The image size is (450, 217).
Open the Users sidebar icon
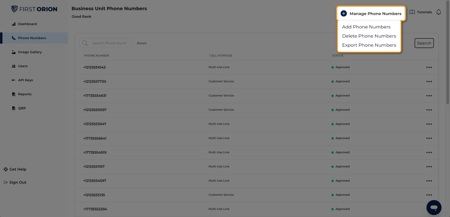pos(13,66)
